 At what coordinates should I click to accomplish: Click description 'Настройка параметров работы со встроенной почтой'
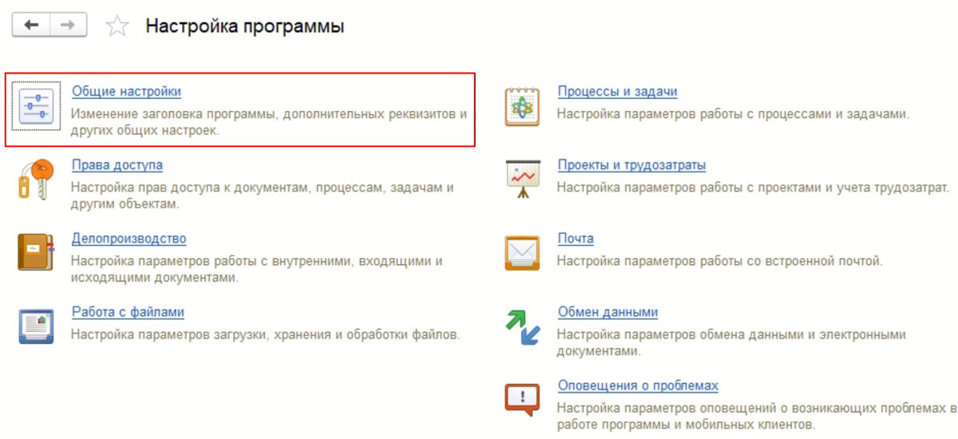(720, 261)
